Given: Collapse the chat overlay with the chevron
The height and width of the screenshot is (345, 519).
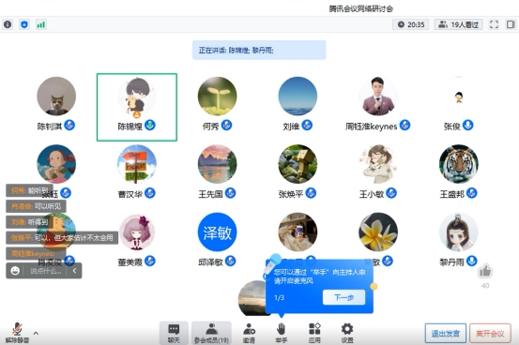Looking at the screenshot, I should pos(74,271).
